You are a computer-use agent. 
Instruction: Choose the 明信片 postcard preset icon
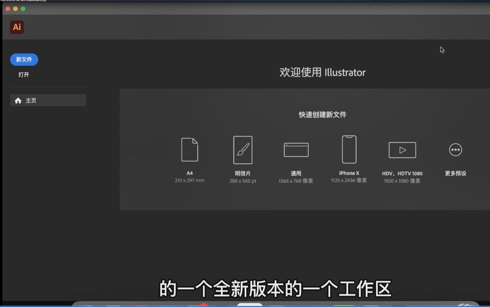(x=243, y=150)
